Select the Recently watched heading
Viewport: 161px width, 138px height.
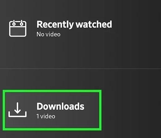click(x=74, y=24)
